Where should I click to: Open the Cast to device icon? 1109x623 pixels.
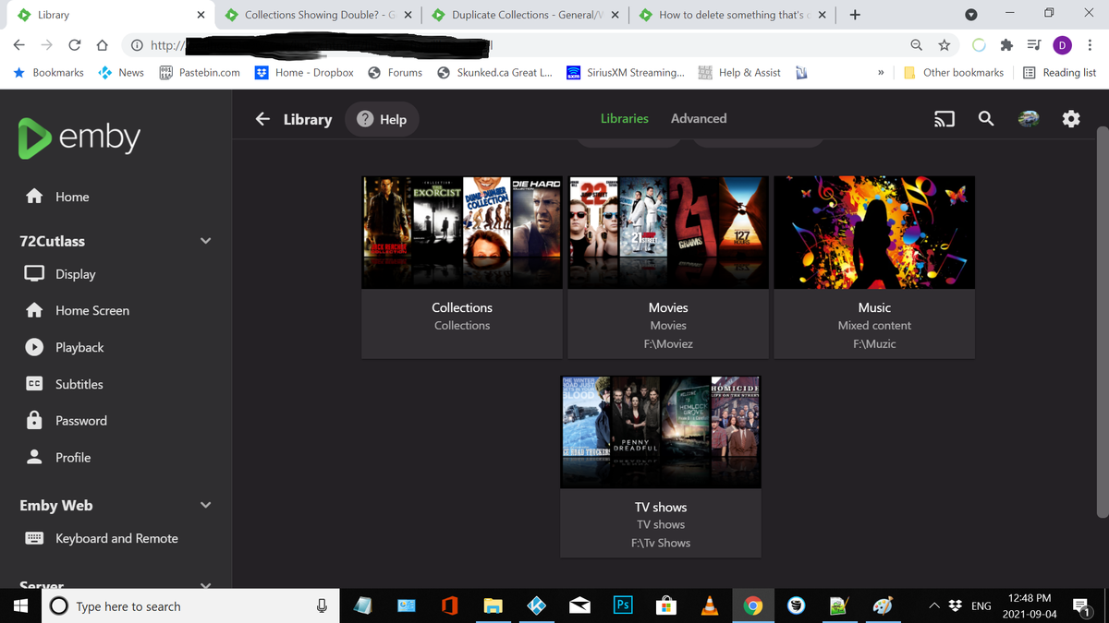coord(944,119)
